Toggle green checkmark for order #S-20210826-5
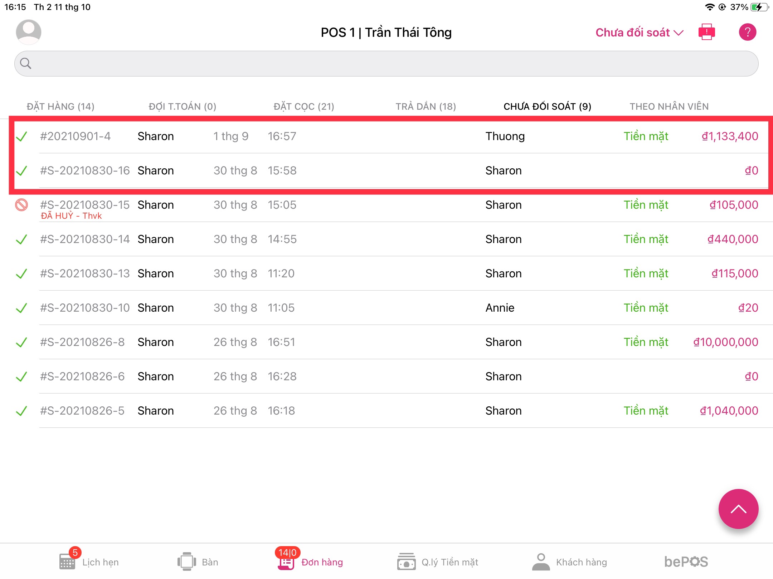The image size is (773, 579). point(21,411)
